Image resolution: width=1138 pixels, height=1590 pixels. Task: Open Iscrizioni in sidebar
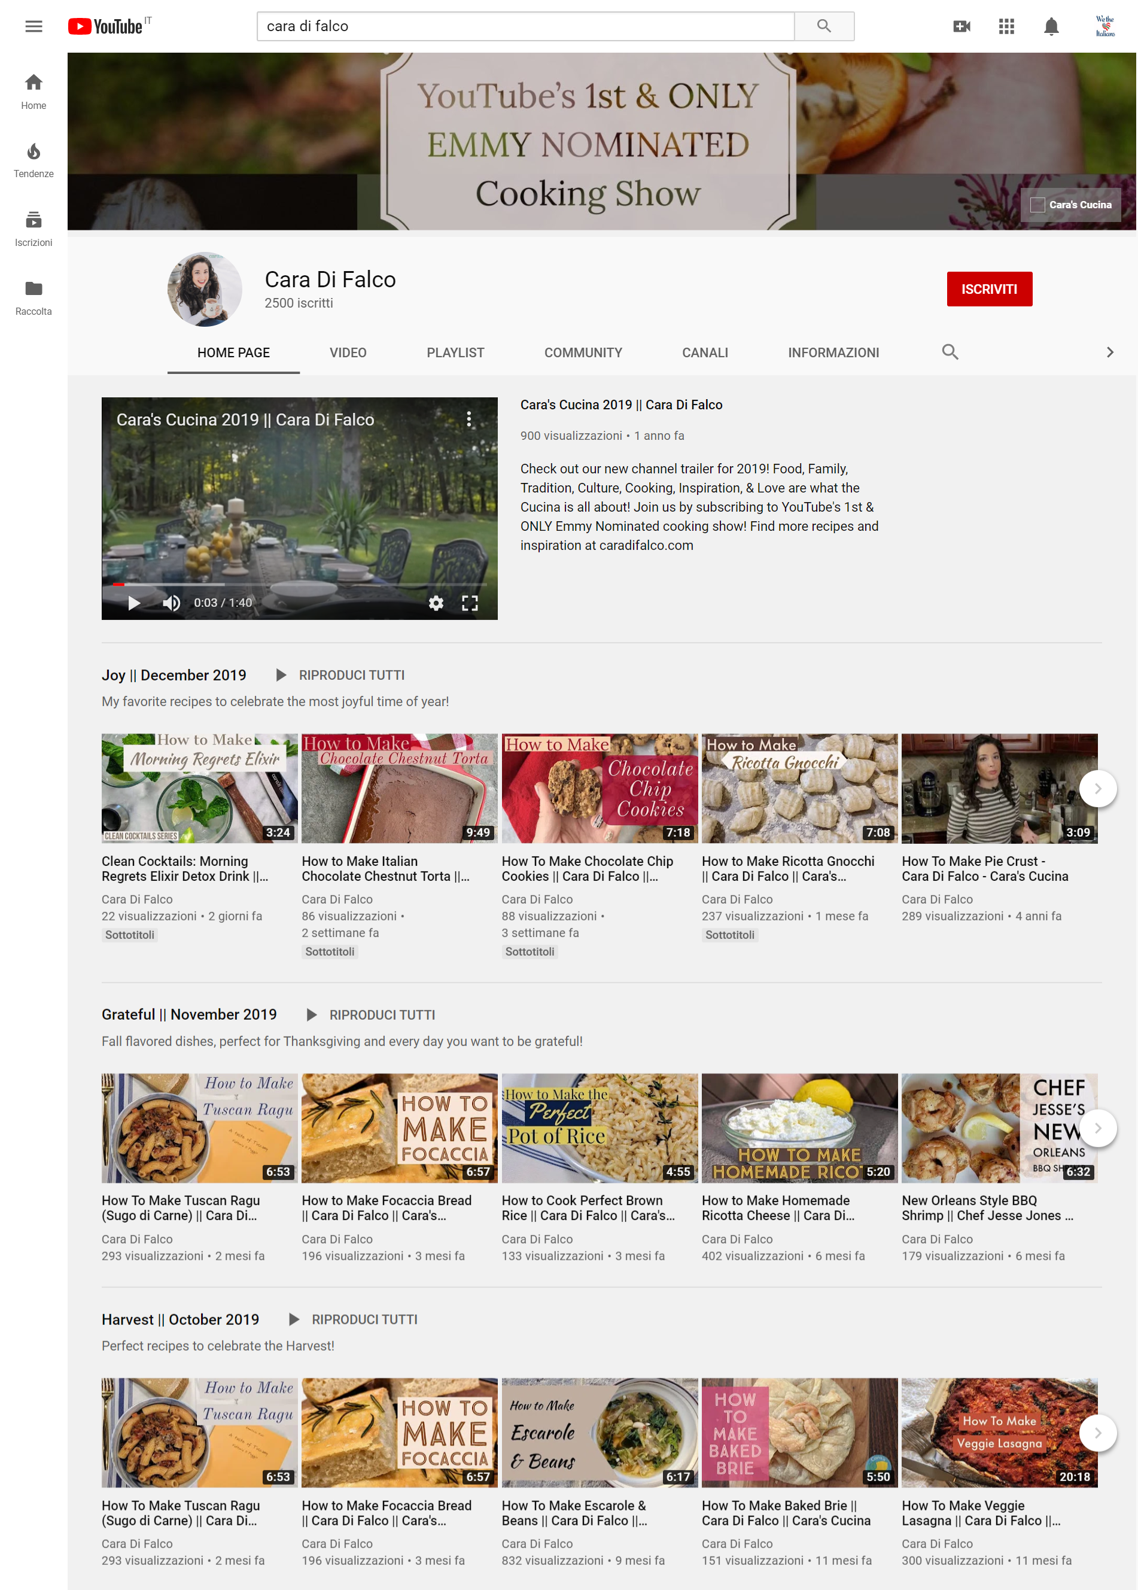pyautogui.click(x=34, y=229)
